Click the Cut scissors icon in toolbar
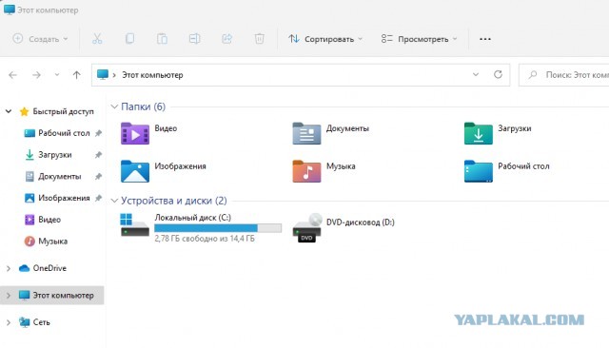 point(97,39)
